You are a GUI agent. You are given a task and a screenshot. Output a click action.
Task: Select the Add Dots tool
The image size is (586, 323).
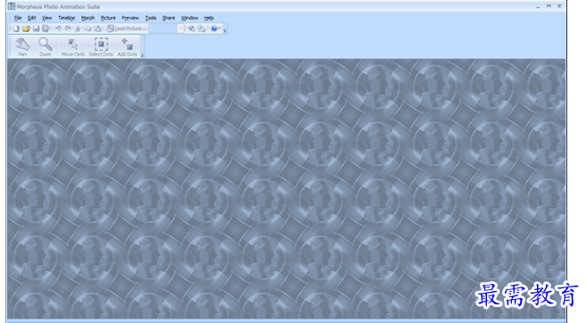(x=127, y=46)
